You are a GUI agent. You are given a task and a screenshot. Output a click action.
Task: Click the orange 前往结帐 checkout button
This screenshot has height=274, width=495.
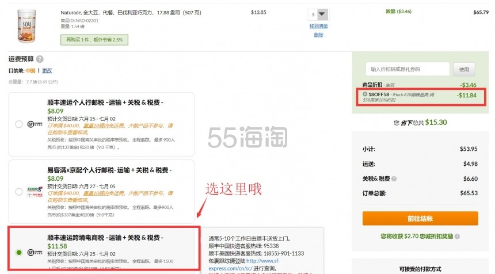[x=420, y=218]
